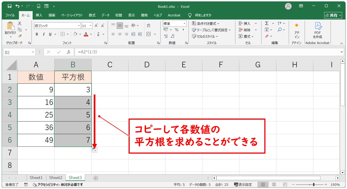
Task: Click the AutoSum sigma icon
Action: pyautogui.click(x=267, y=24)
